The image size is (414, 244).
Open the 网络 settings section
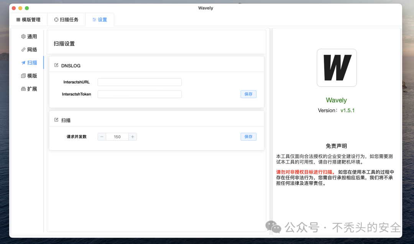pos(29,49)
